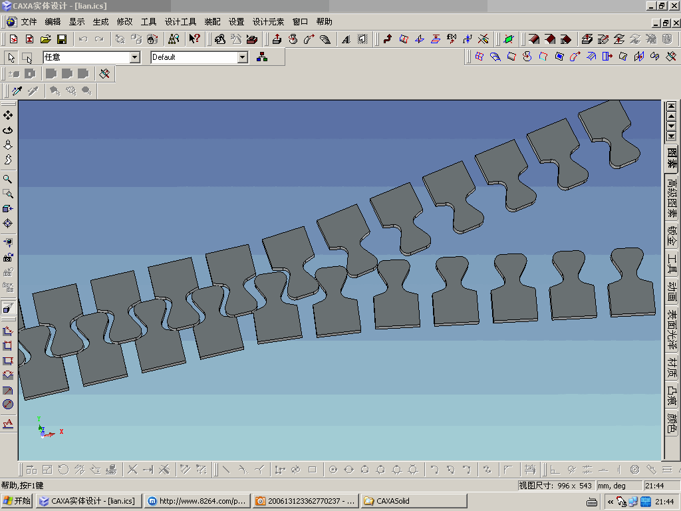Save the file with the floppy disk icon
This screenshot has width=681, height=511.
click(x=62, y=39)
